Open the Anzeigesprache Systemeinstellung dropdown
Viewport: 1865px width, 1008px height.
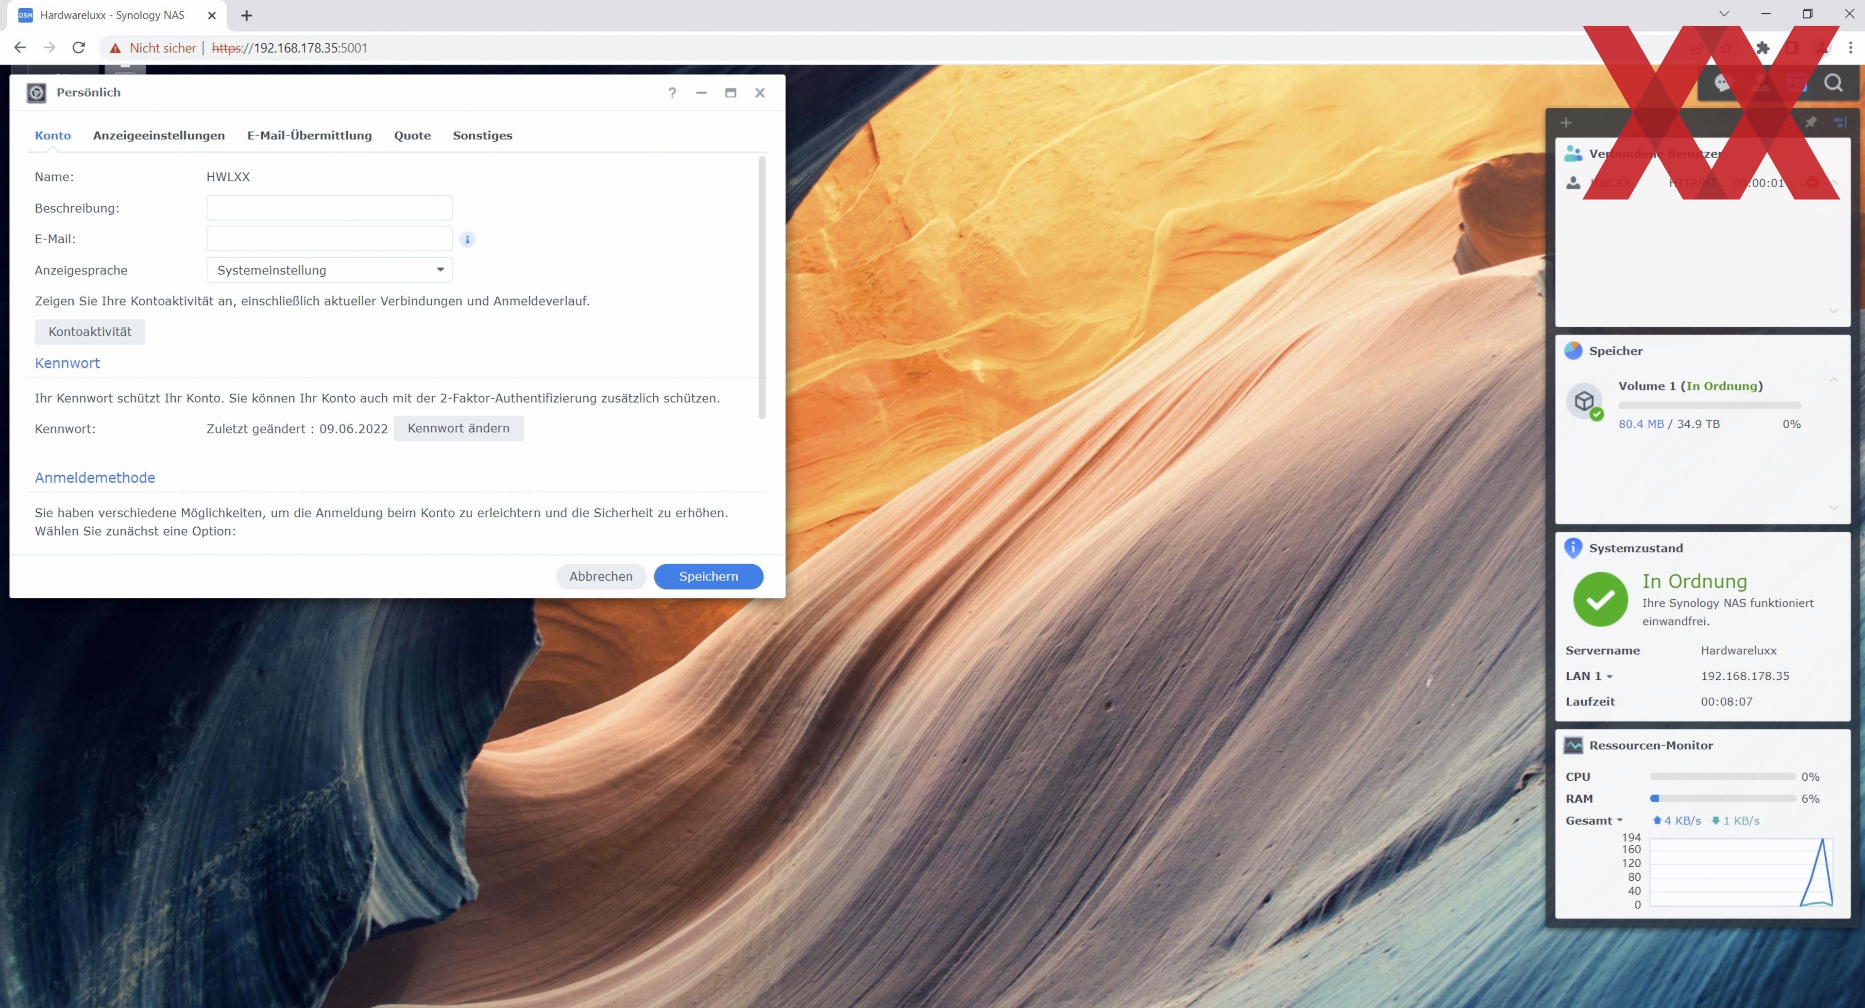tap(329, 270)
